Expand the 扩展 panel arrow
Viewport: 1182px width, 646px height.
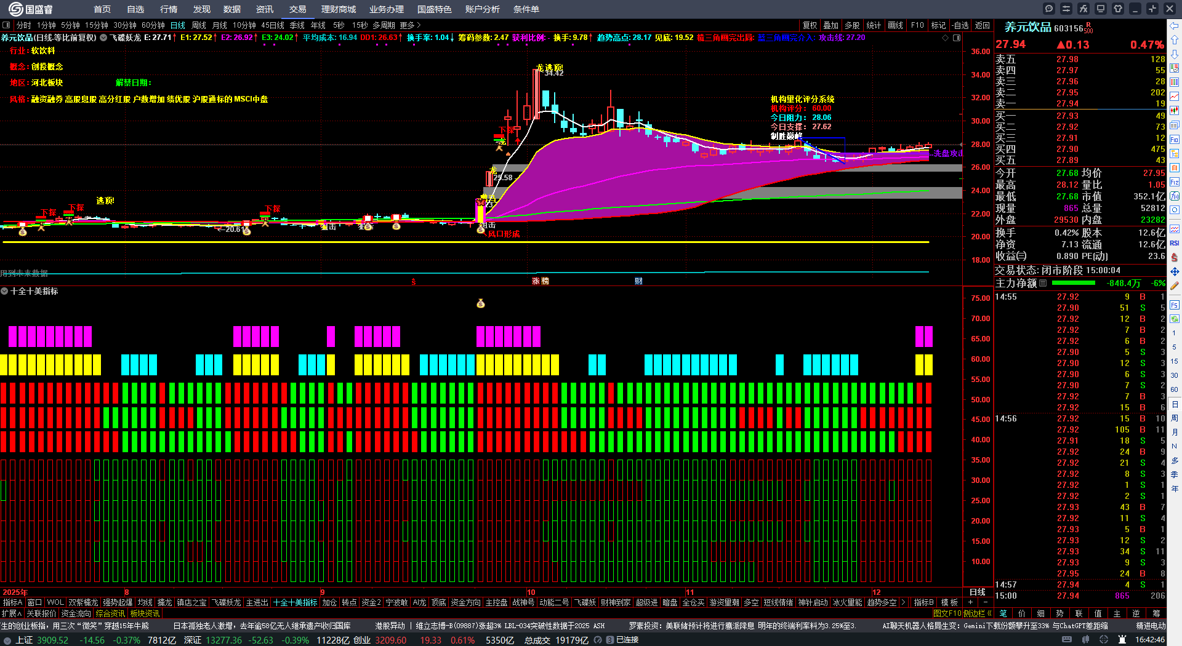tap(12, 613)
